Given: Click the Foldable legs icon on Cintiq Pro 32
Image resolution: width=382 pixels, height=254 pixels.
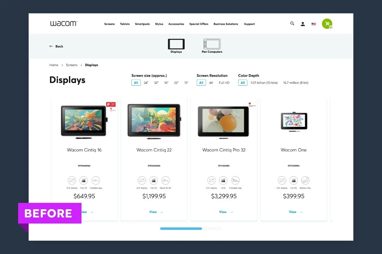Looking at the screenshot, I should (236, 181).
